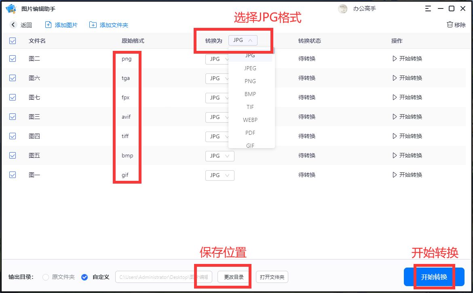473x293 pixels.
Task: Open the JPG dropdown for 图五
Action: pyautogui.click(x=220, y=156)
